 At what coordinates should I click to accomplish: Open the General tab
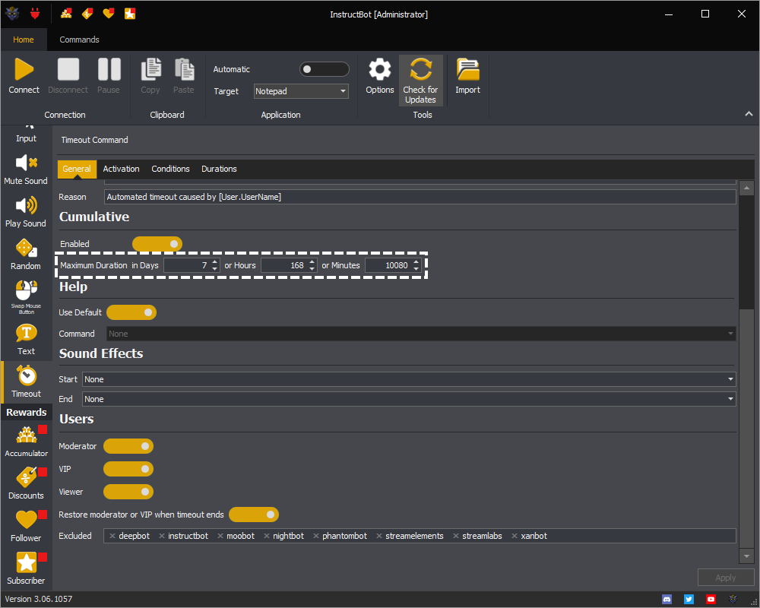pyautogui.click(x=77, y=169)
